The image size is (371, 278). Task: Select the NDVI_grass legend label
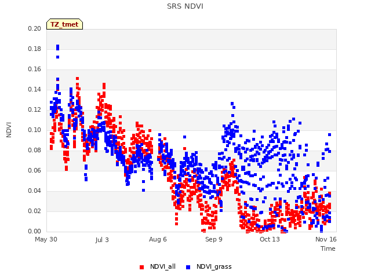coord(214,267)
